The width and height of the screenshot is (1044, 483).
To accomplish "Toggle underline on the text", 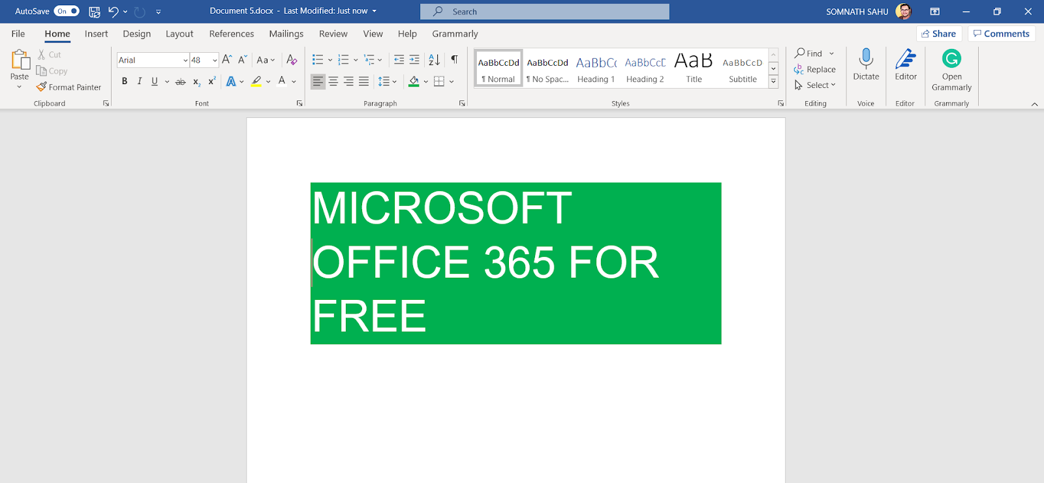I will (x=155, y=81).
